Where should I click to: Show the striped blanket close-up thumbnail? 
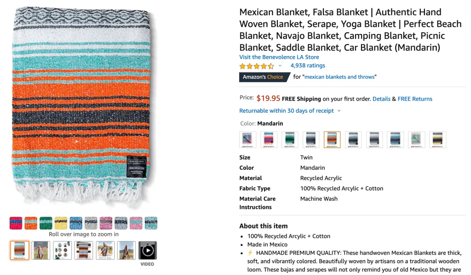[84, 250]
